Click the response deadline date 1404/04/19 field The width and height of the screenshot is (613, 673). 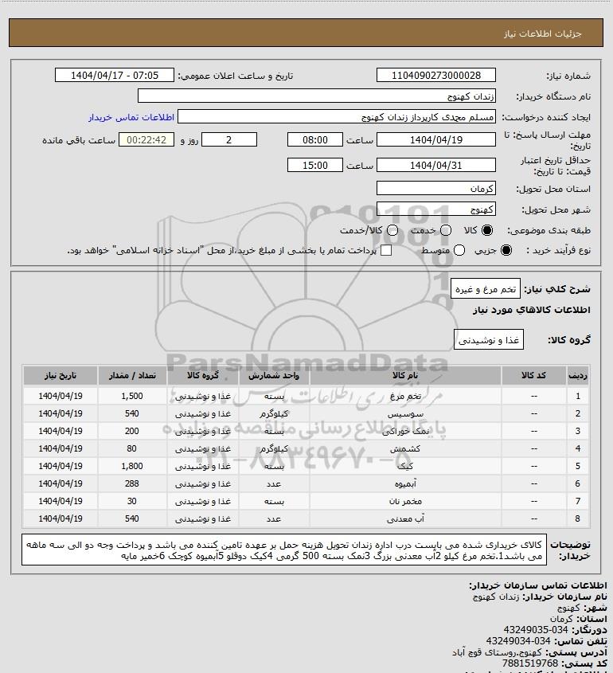click(x=435, y=139)
